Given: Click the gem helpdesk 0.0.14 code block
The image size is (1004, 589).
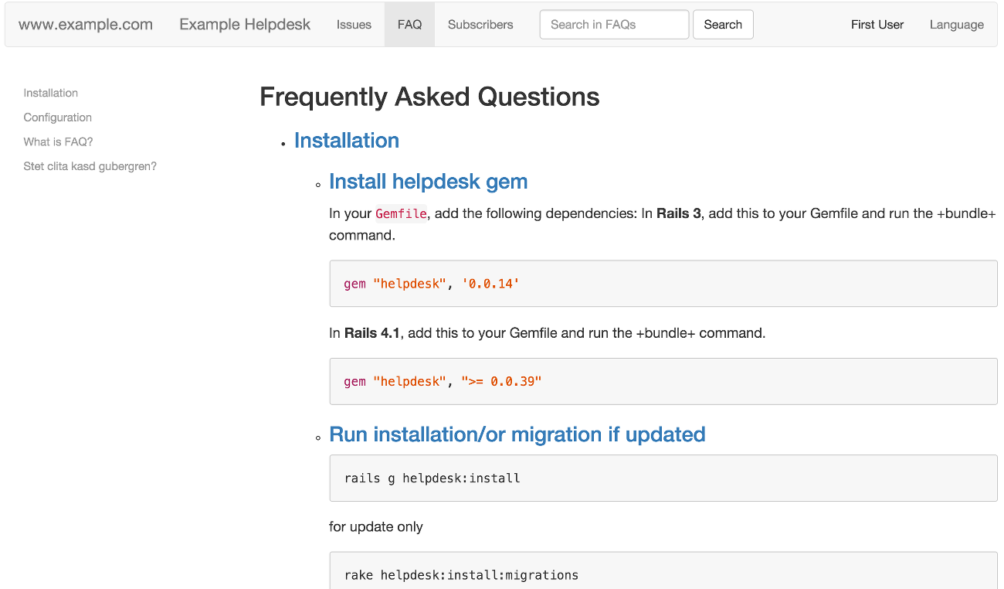Looking at the screenshot, I should [663, 284].
